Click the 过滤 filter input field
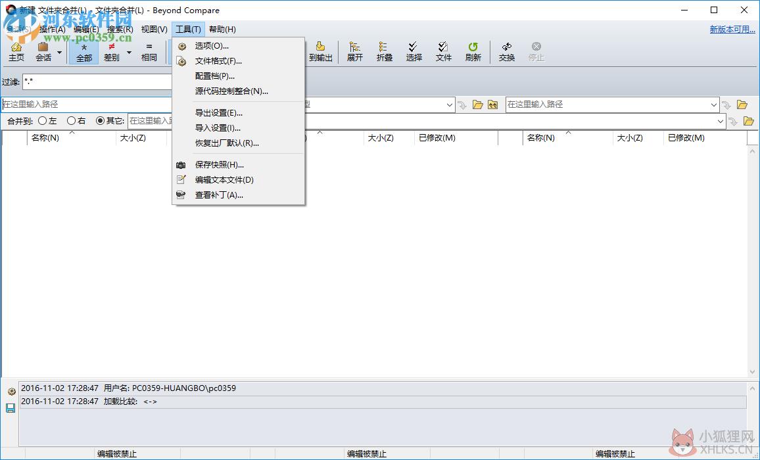This screenshot has width=760, height=460. tap(97, 81)
